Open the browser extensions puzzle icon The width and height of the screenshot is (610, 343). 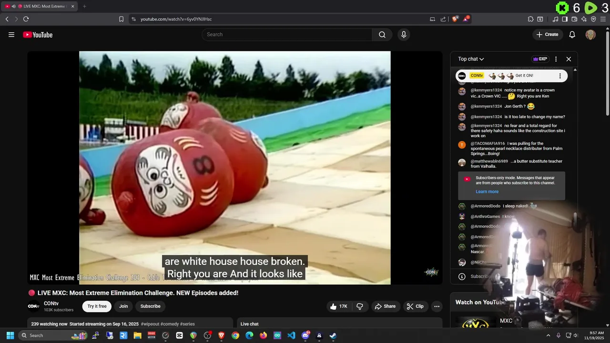click(x=530, y=19)
